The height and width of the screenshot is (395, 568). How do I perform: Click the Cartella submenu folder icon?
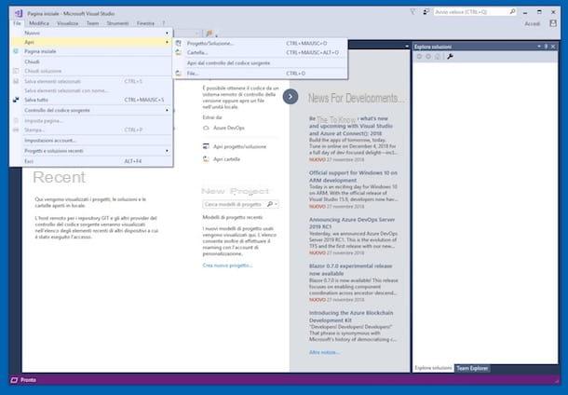pyautogui.click(x=178, y=52)
